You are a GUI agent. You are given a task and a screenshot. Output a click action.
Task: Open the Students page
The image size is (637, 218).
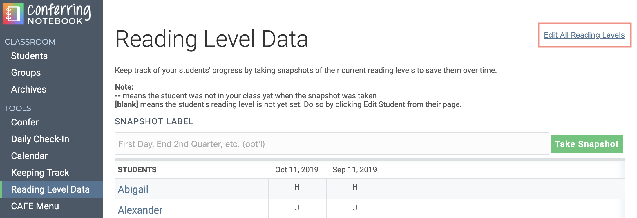(x=29, y=56)
